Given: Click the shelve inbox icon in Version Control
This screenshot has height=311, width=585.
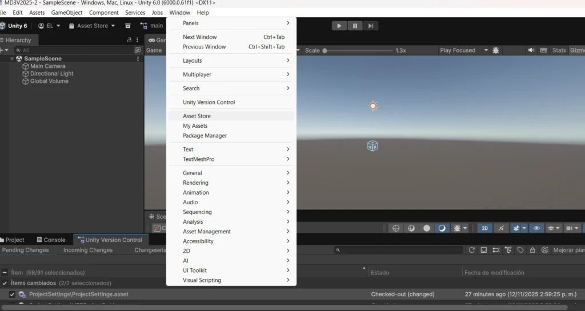Looking at the screenshot, I should 483,250.
